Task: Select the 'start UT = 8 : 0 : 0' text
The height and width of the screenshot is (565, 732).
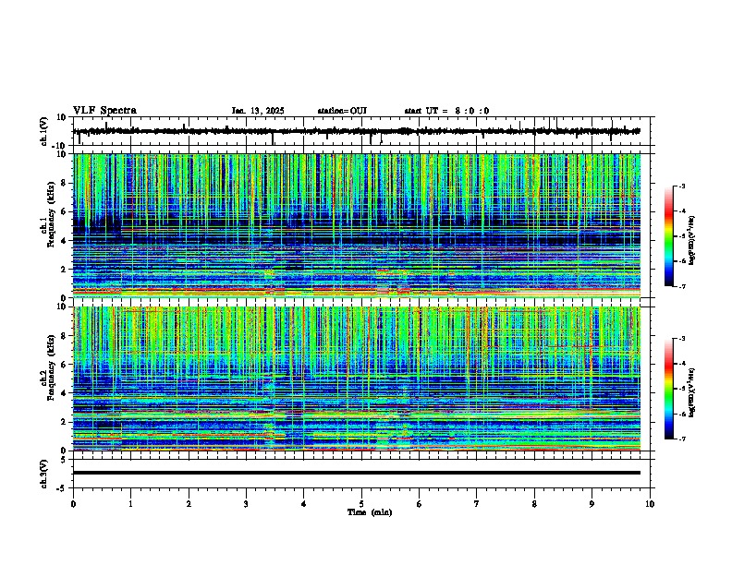Action: tap(446, 111)
